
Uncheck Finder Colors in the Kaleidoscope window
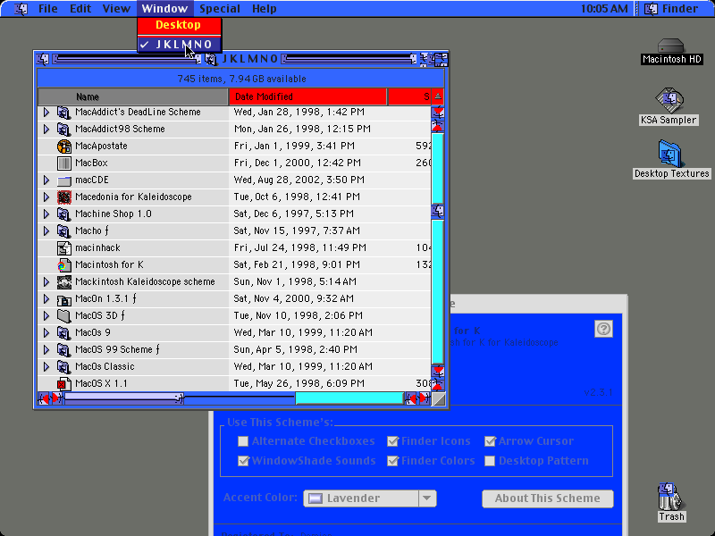(392, 461)
